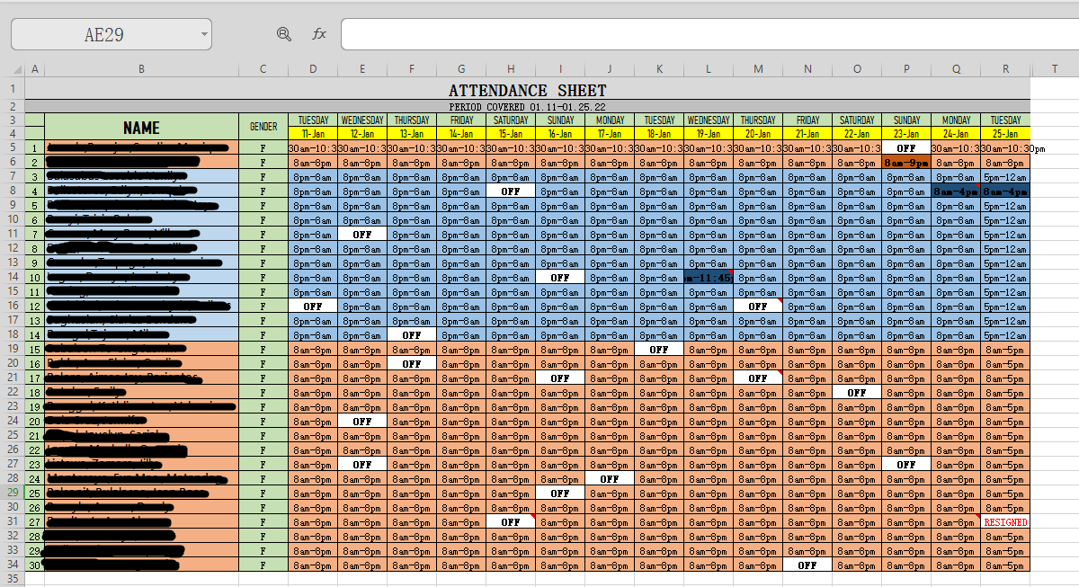
Task: Select the 18-Jan date cell
Action: coord(659,133)
